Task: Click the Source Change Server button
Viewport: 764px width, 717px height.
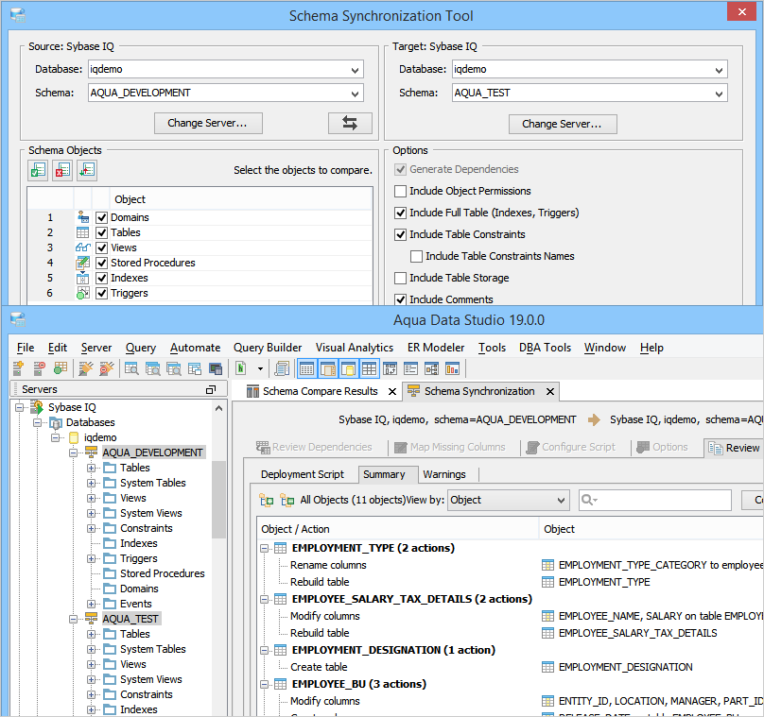Action: [208, 123]
